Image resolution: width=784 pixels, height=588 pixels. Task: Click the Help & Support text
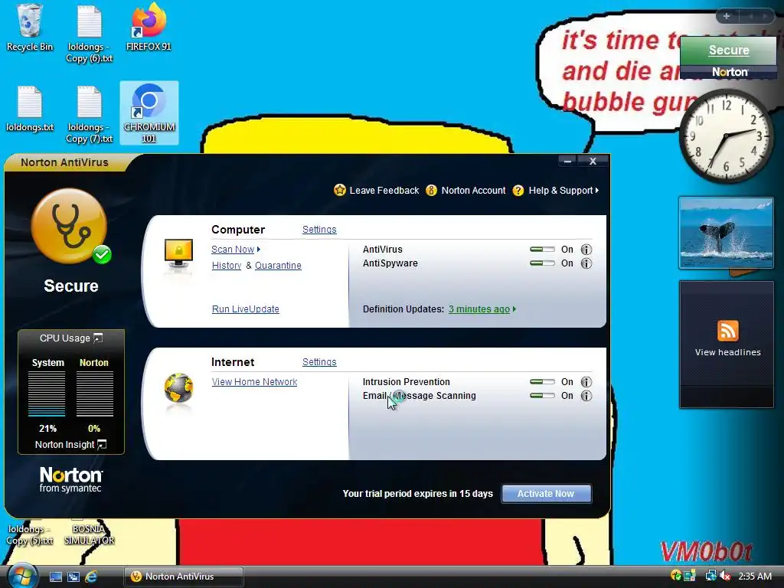click(x=560, y=191)
